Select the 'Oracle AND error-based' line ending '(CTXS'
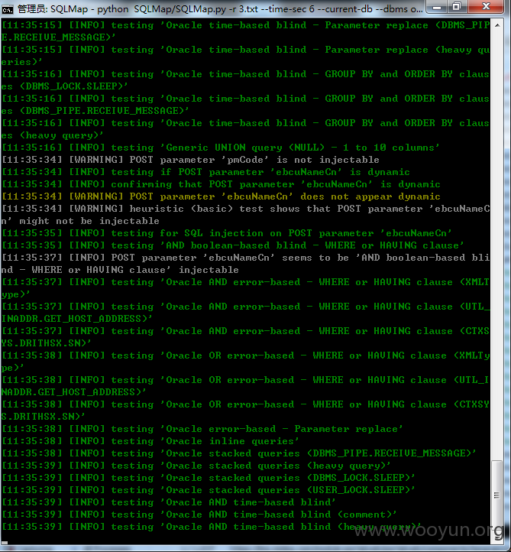Viewport: 511px width, 552px height. point(245,331)
